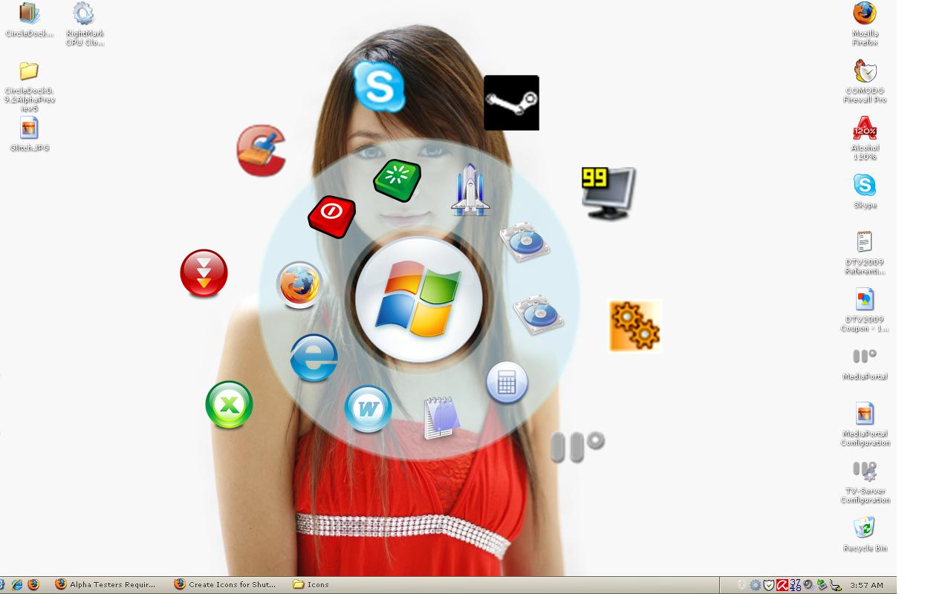Viewport: 951px width, 594px height.
Task: Click the red download arrow dock icon
Action: [x=204, y=273]
